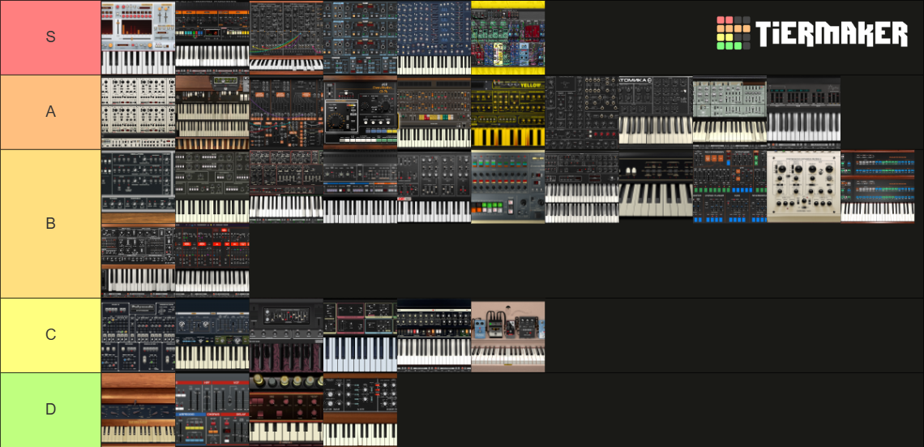Image resolution: width=924 pixels, height=447 pixels.
Task: Select the D tier synth with Arpeggio, Chorus, Delay
Action: pos(212,409)
